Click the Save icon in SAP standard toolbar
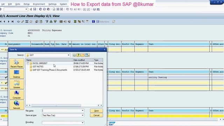Viewport: 224px width, 126px height. (x=35, y=9)
